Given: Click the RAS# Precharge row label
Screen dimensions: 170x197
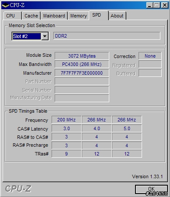Looking at the screenshot, I should [x=30, y=145].
